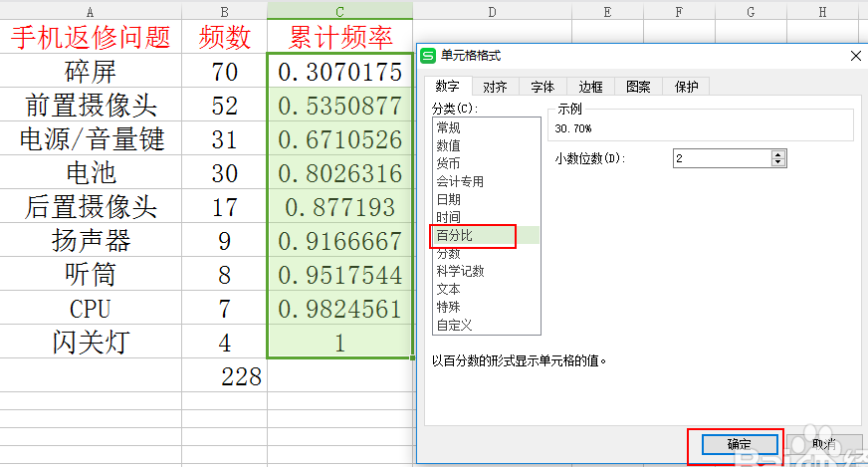Select cell showing 0.3070175
Screen dimensions: 868x467
(x=339, y=72)
